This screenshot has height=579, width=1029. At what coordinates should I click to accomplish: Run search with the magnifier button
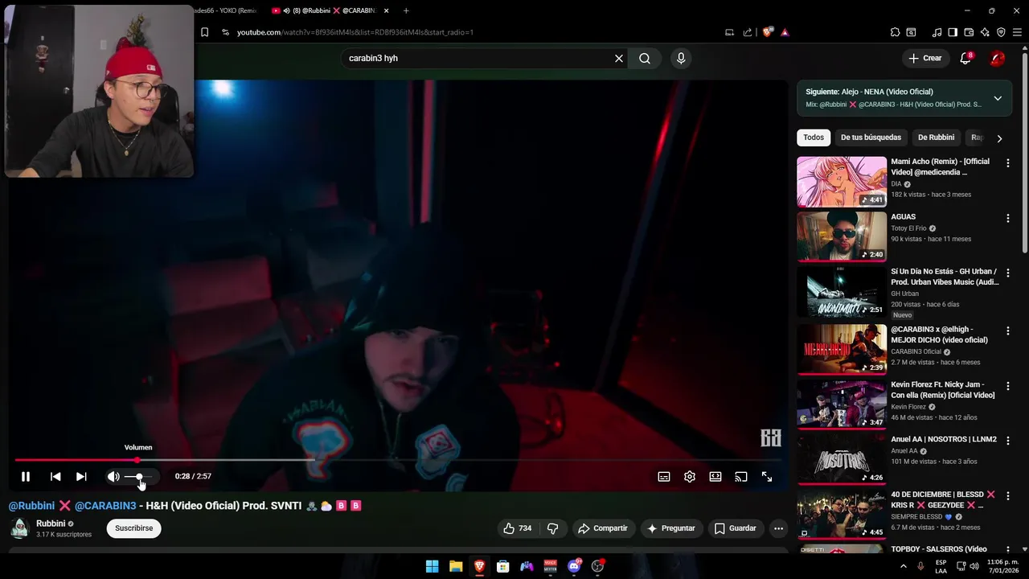click(x=645, y=58)
